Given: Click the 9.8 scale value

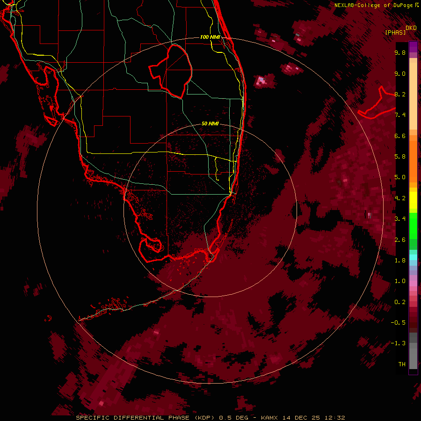Looking at the screenshot, I should [x=400, y=52].
